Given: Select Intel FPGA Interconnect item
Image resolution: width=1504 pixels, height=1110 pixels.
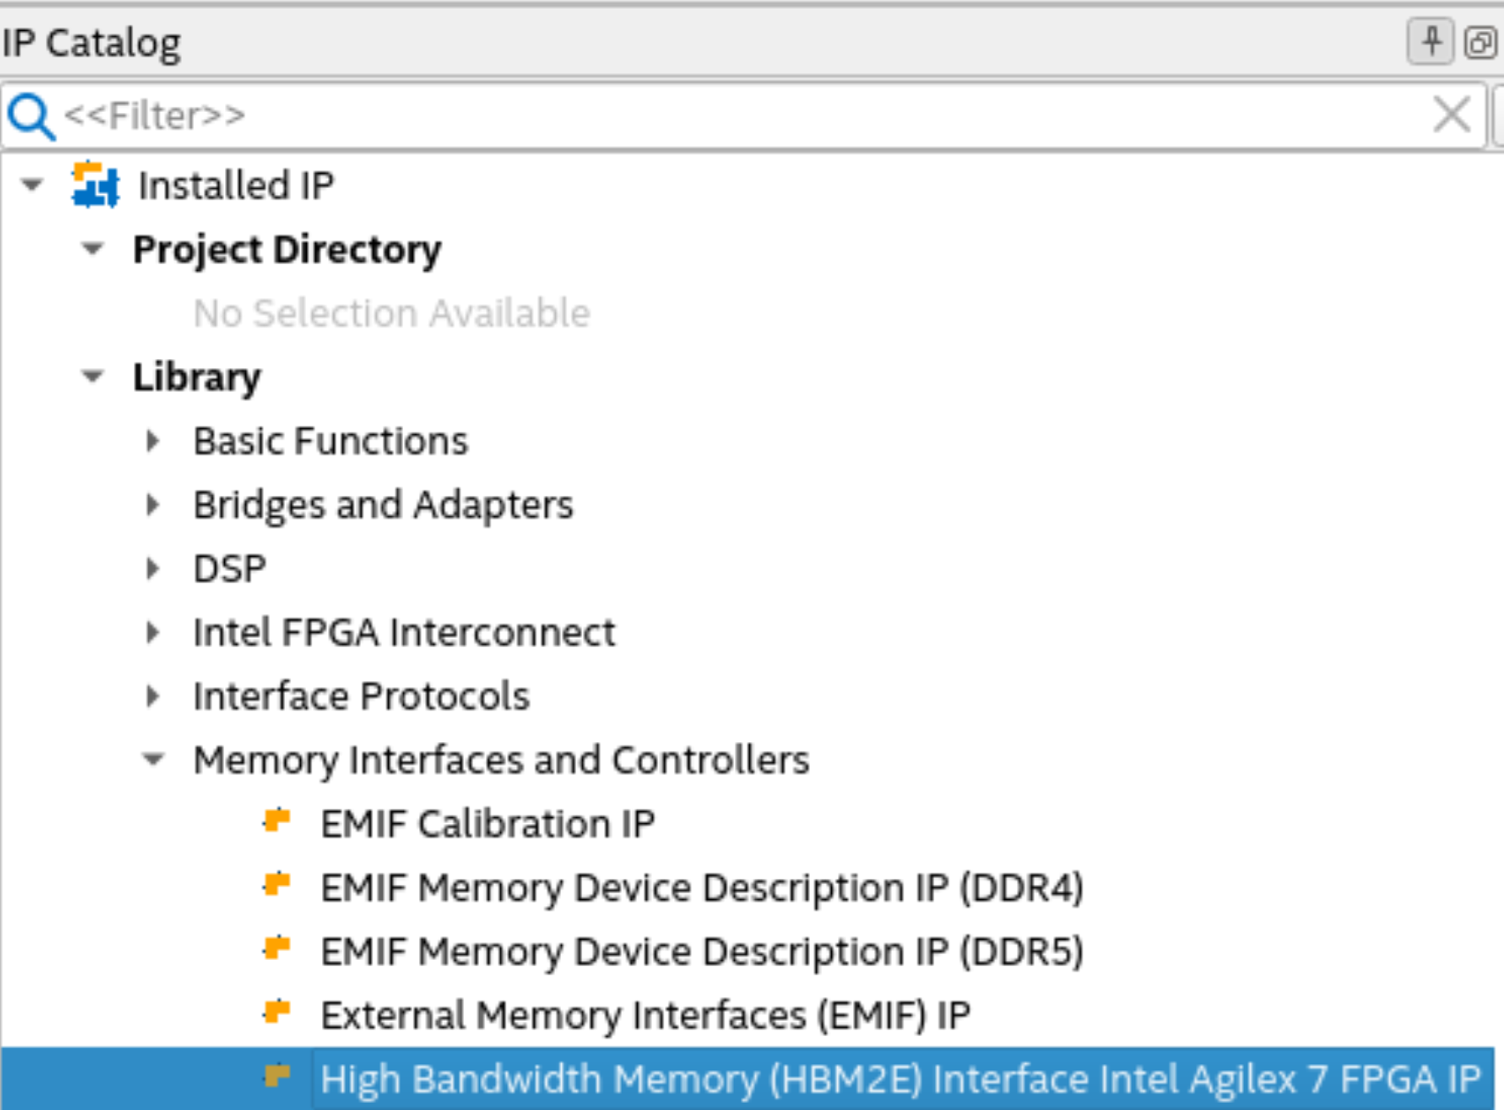Looking at the screenshot, I should (x=404, y=633).
